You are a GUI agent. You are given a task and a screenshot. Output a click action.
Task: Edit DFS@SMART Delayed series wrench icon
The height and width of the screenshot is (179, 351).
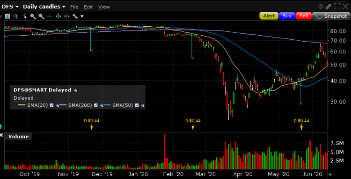point(75,90)
